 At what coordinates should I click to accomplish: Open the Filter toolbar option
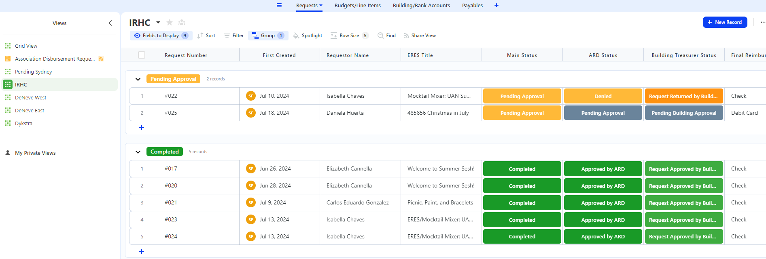point(234,36)
